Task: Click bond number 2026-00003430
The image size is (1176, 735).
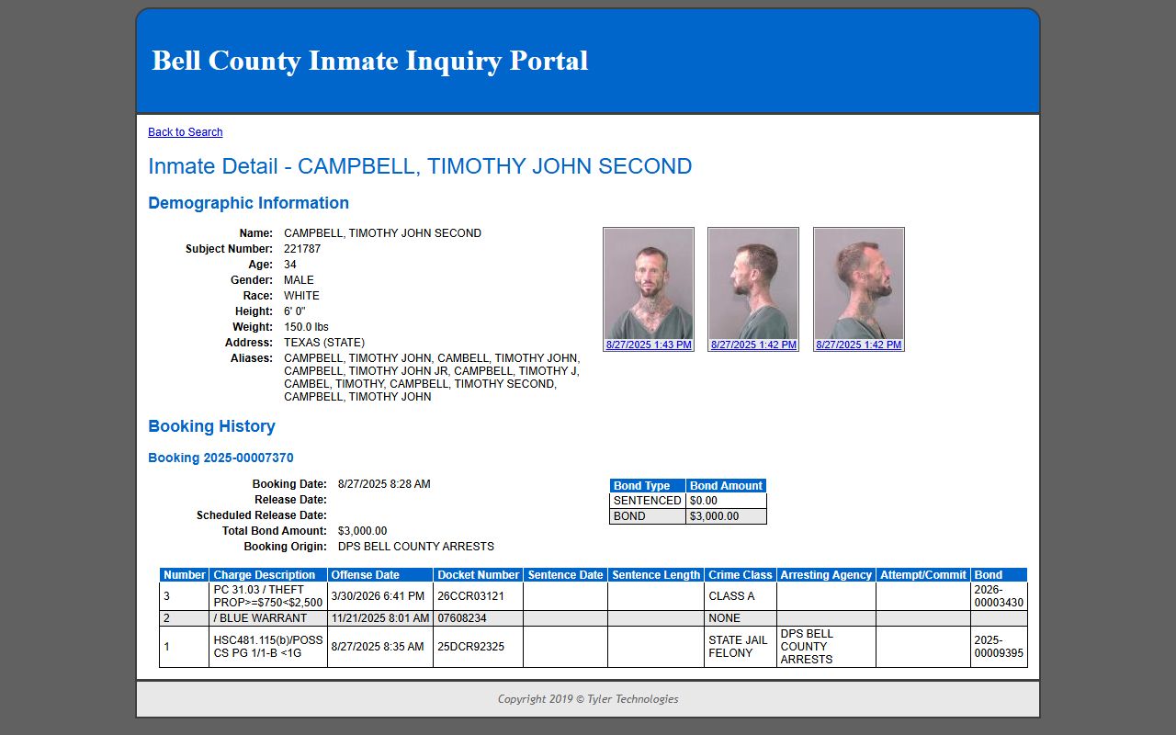Action: (999, 596)
